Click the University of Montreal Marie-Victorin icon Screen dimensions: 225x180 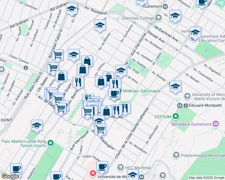(187, 96)
